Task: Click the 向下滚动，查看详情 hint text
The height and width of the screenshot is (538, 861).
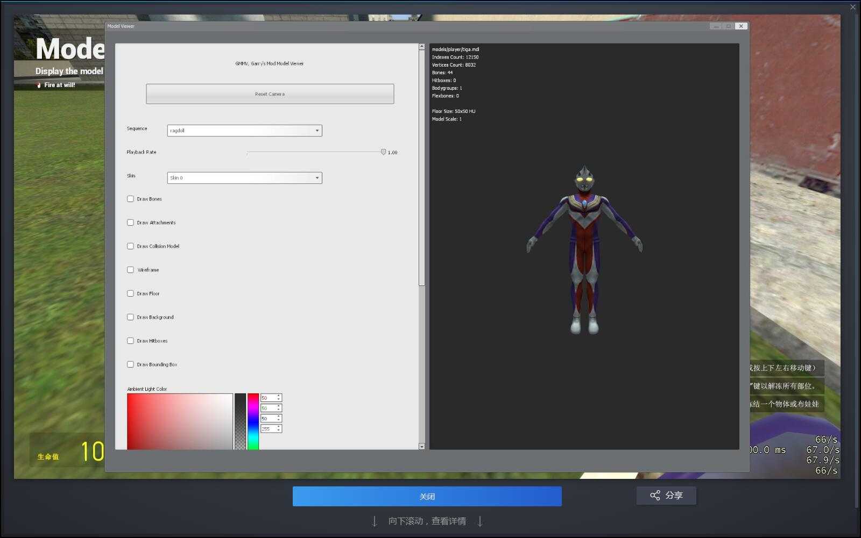Action: tap(427, 521)
